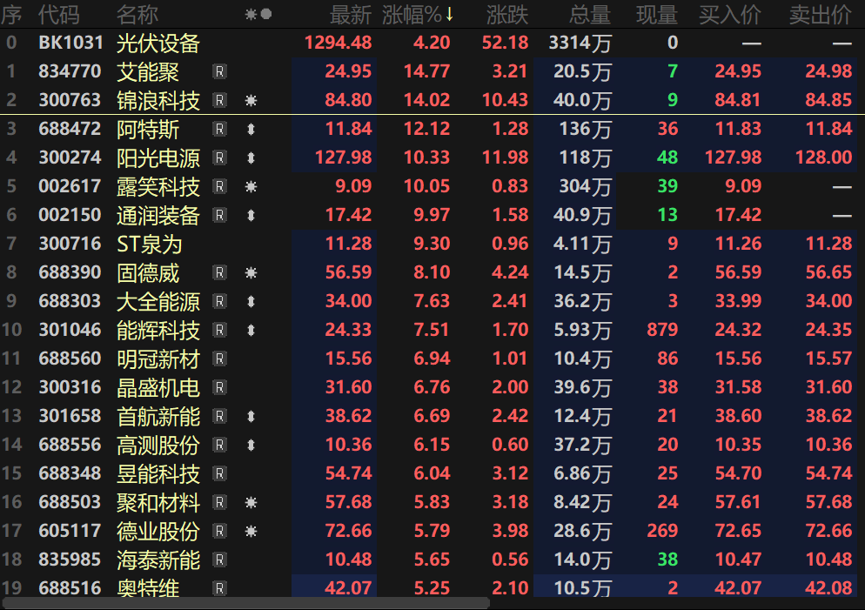
Task: Click the circle icon in the header row
Action: [266, 14]
